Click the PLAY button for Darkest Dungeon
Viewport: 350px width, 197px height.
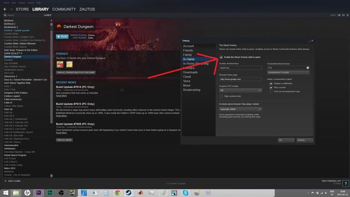(x=62, y=37)
